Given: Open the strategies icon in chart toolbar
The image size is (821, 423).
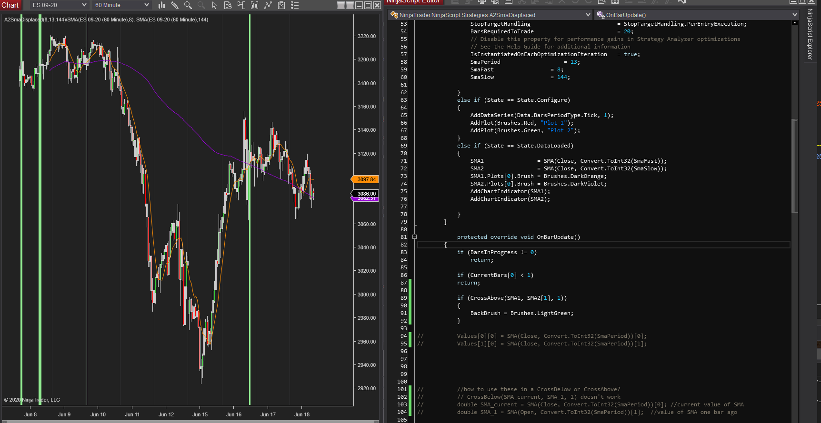Looking at the screenshot, I should 281,5.
